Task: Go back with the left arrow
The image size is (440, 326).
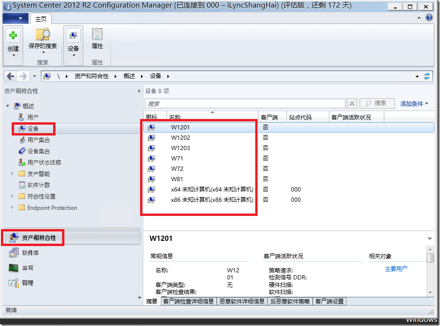Action: pos(11,76)
